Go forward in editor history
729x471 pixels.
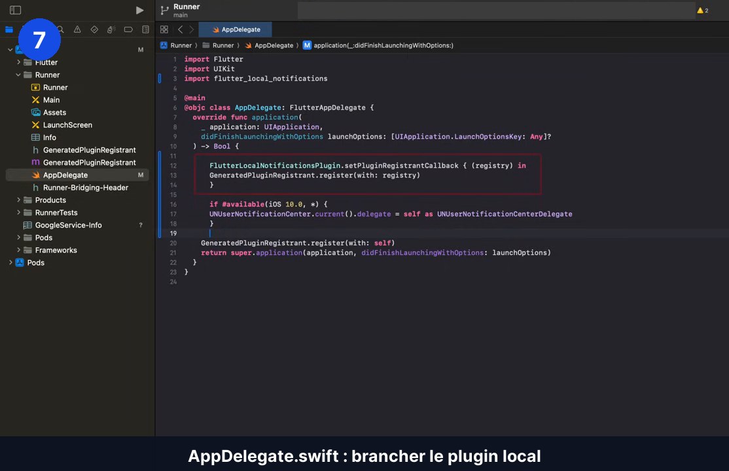click(191, 29)
